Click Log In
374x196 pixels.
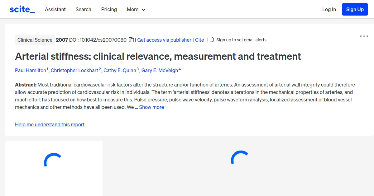pyautogui.click(x=329, y=9)
